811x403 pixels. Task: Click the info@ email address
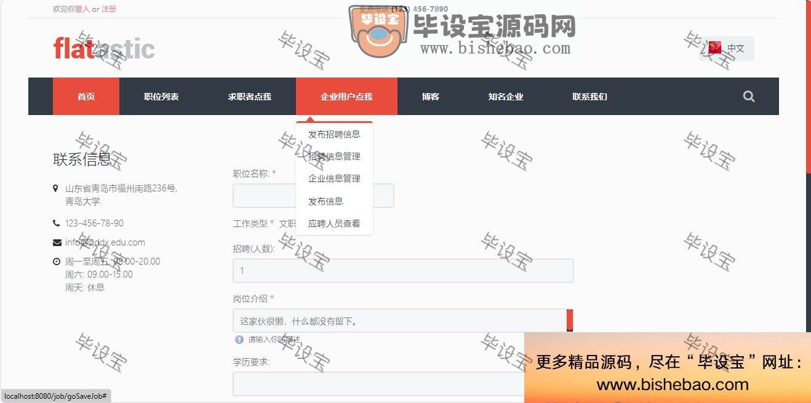[x=105, y=242]
